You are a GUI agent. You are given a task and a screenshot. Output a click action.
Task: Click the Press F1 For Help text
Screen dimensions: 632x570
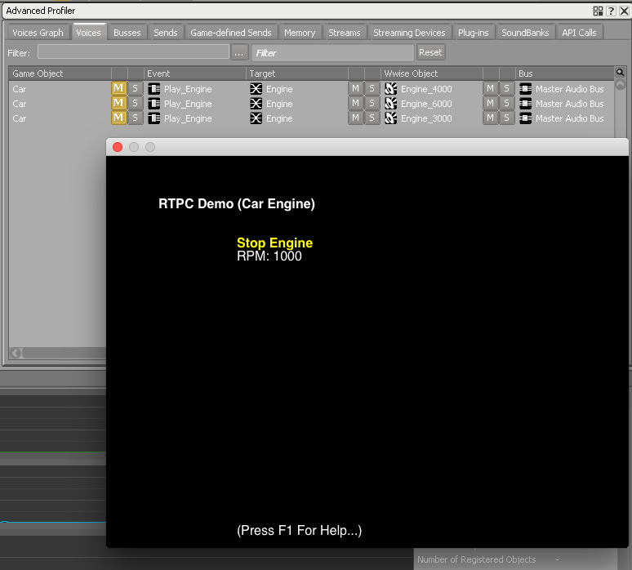click(x=300, y=530)
